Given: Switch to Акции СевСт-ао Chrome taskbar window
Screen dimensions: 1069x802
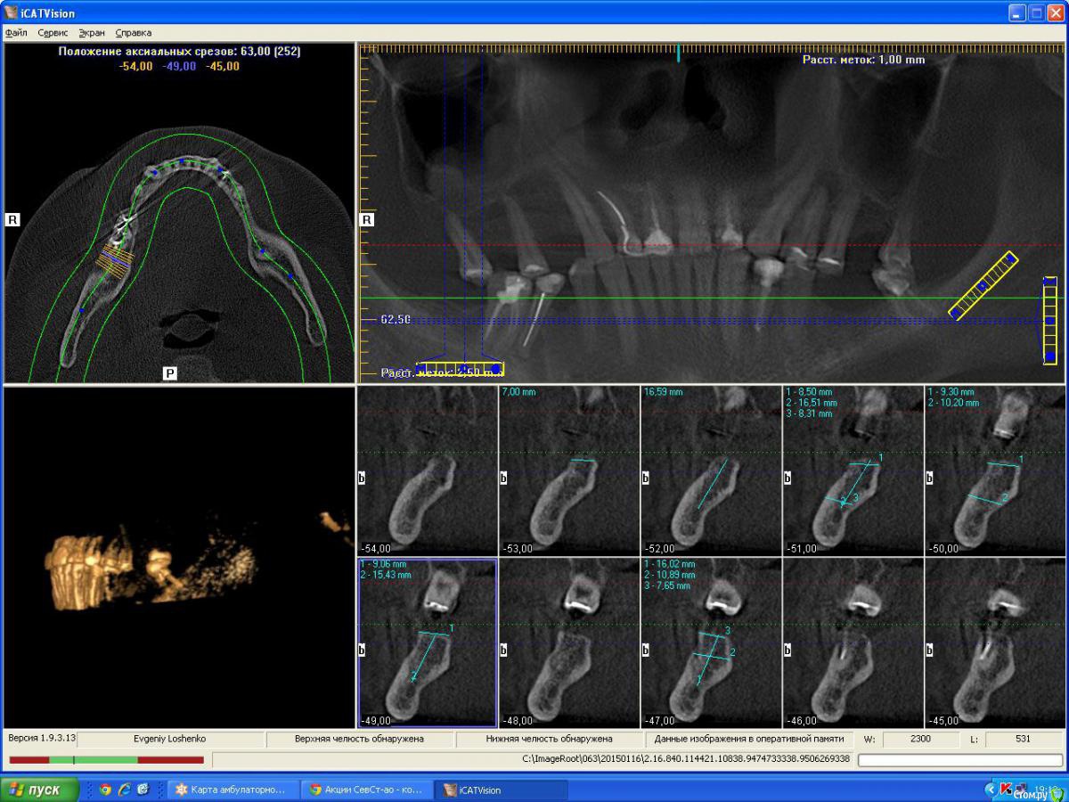Looking at the screenshot, I should coord(367,790).
